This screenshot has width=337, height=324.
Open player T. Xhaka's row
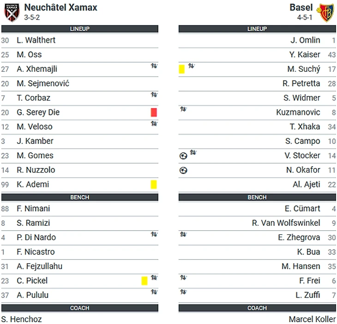click(257, 127)
